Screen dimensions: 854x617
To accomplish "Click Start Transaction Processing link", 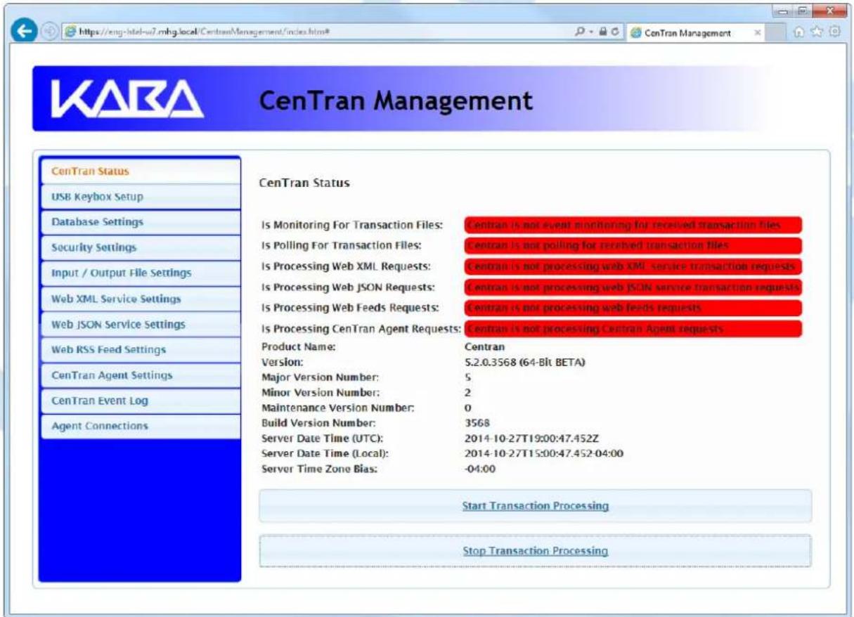I will 535,505.
